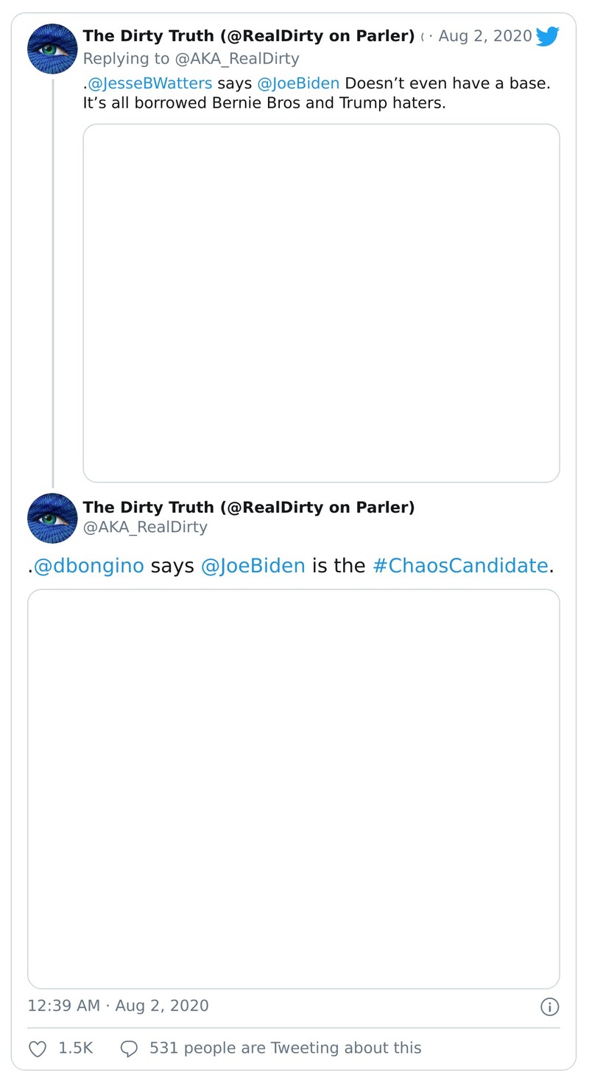Open the "Aug 2, 2020" date beside the bird logo

tap(485, 36)
